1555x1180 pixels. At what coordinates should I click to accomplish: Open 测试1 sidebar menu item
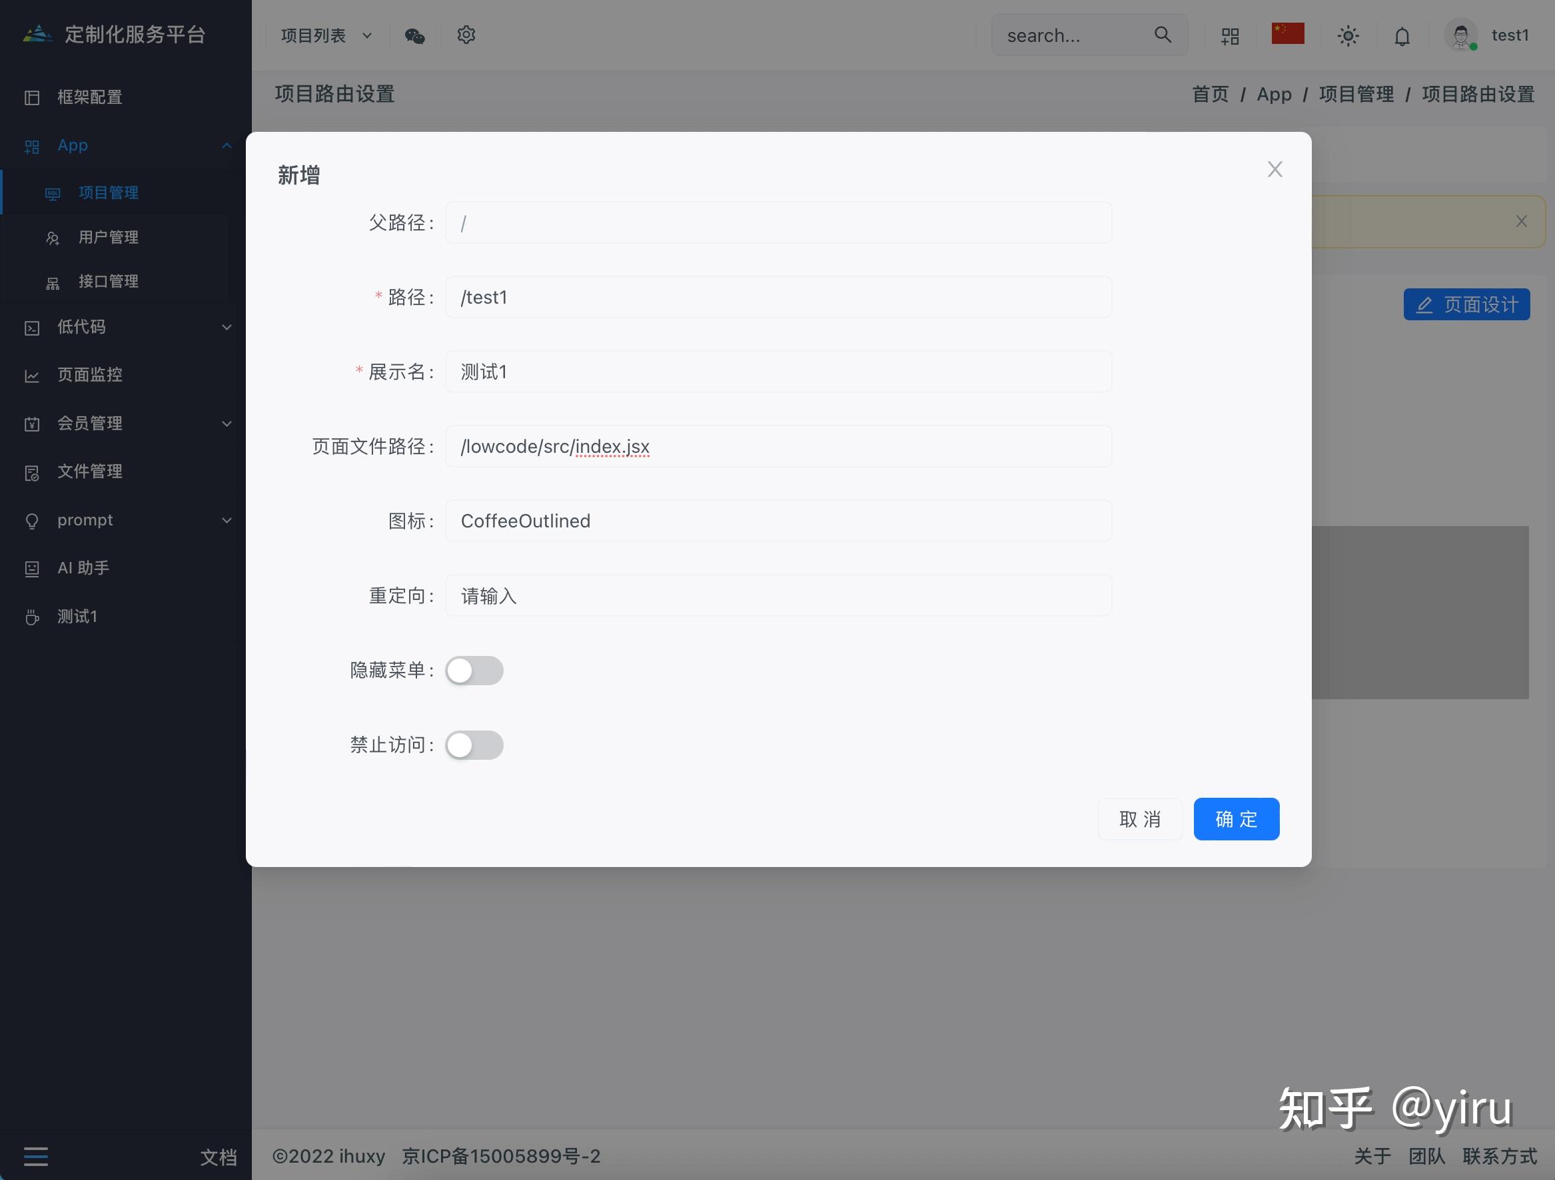click(126, 617)
